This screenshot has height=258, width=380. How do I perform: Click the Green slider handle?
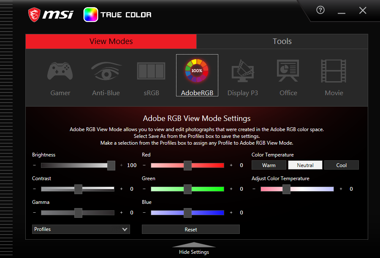pyautogui.click(x=187, y=189)
